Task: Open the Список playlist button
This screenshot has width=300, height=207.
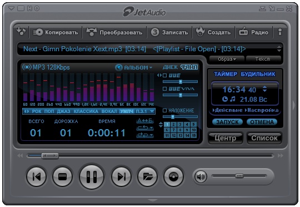Action: (264, 138)
